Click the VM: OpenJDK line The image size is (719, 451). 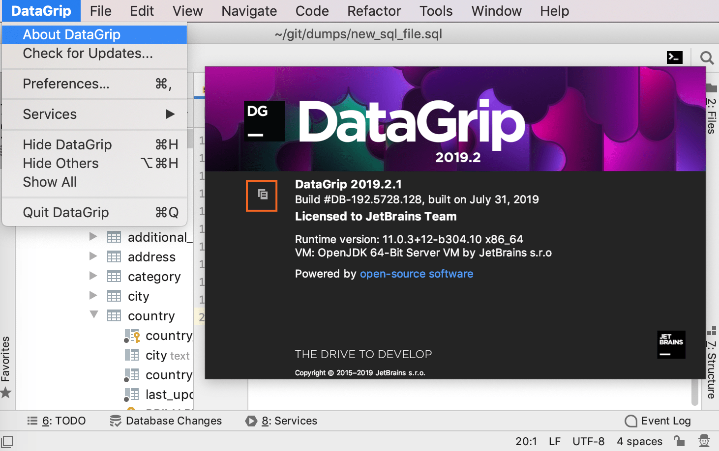tap(423, 253)
